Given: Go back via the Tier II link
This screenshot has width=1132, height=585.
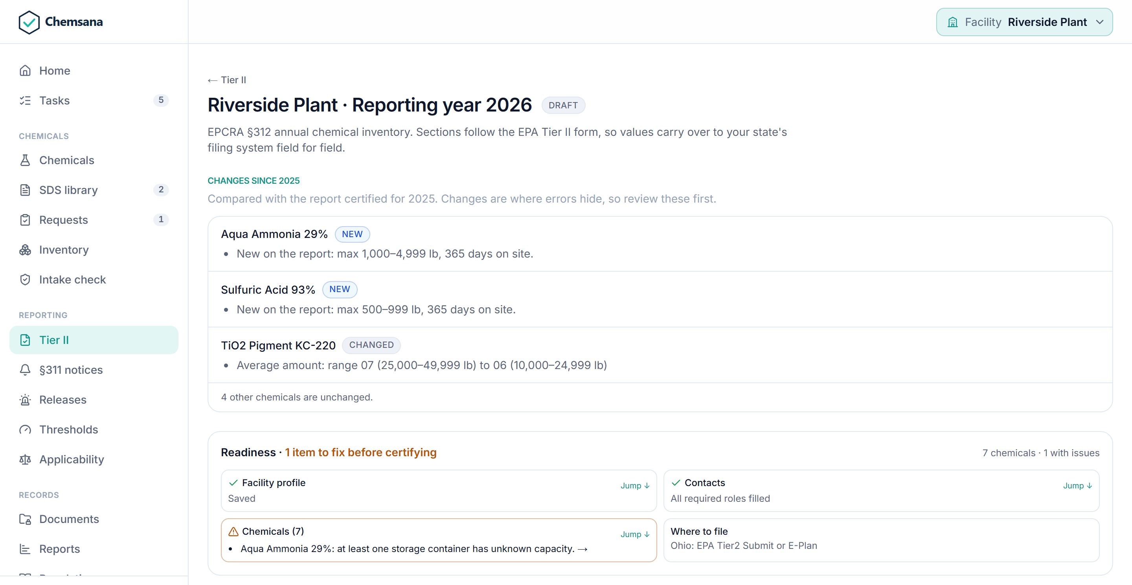Looking at the screenshot, I should pyautogui.click(x=227, y=80).
